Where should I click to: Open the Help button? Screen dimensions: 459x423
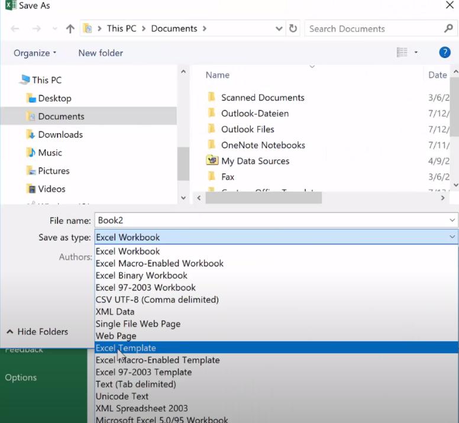[x=445, y=53]
